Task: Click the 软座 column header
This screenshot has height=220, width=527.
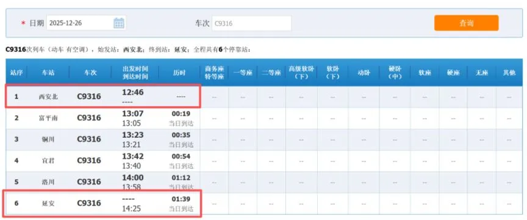Action: [x=425, y=73]
